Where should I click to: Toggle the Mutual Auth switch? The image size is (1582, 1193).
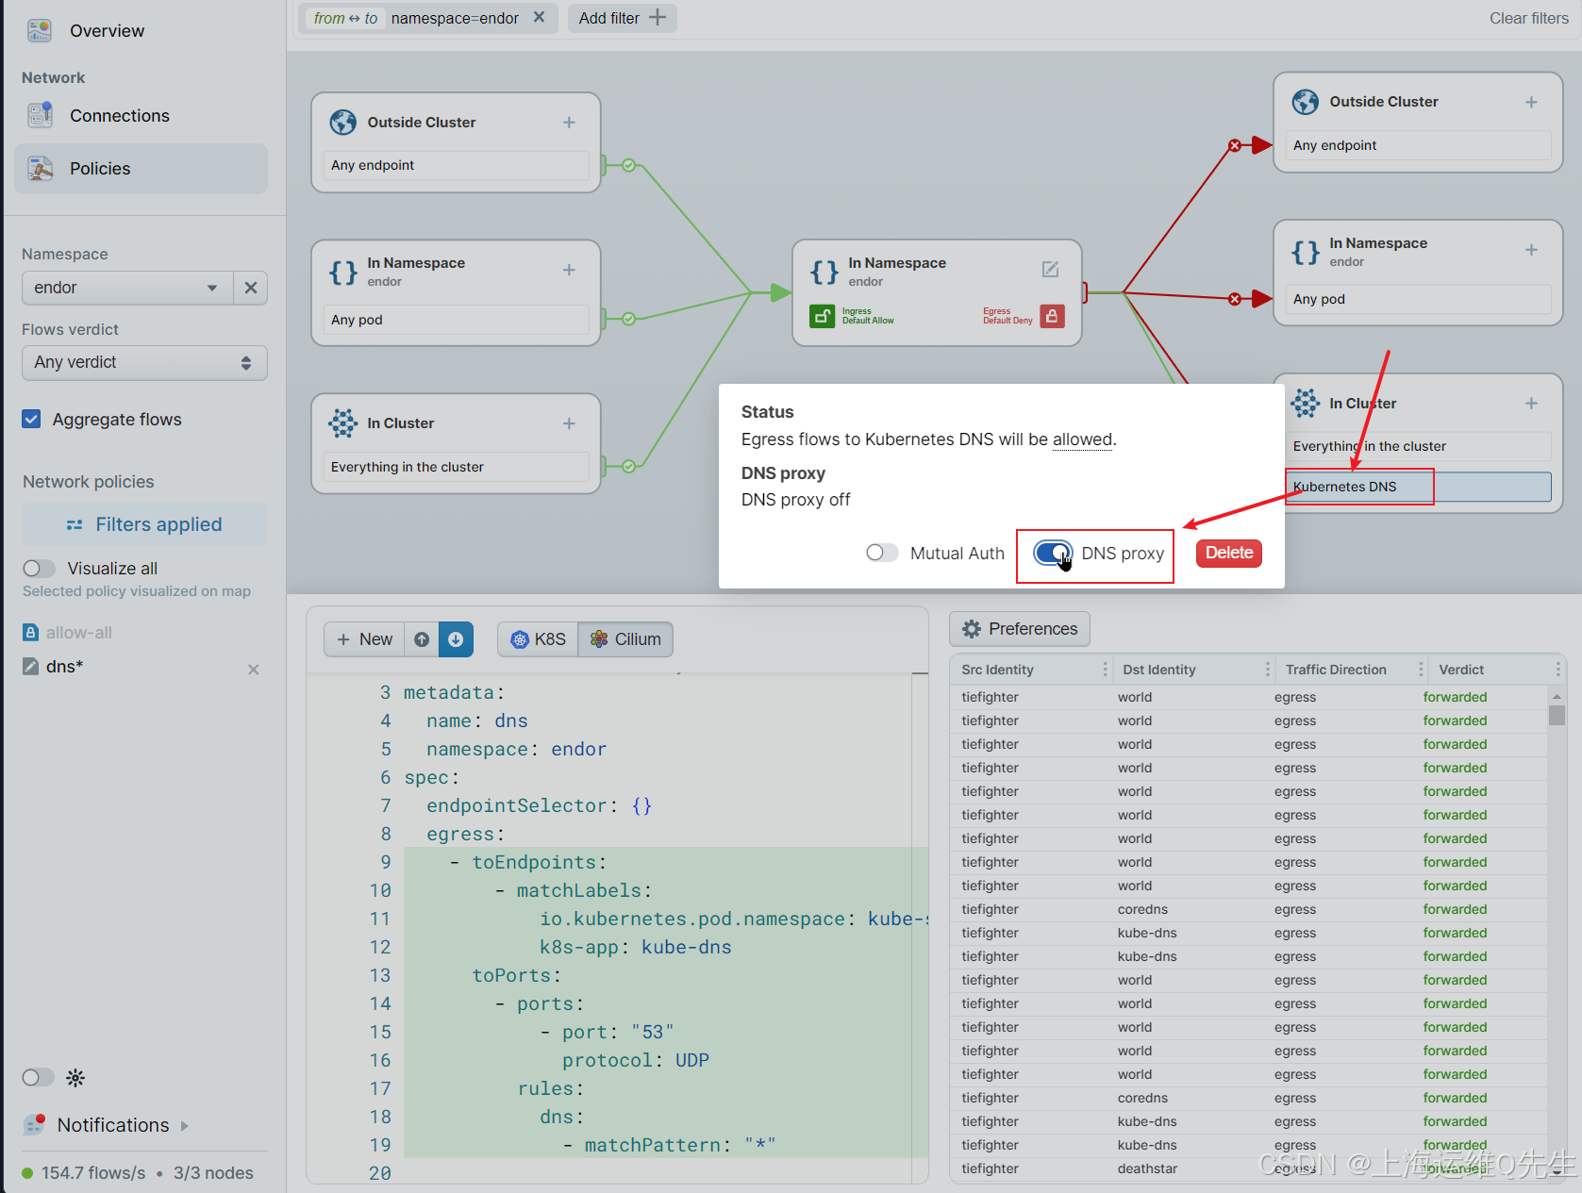[x=882, y=553]
